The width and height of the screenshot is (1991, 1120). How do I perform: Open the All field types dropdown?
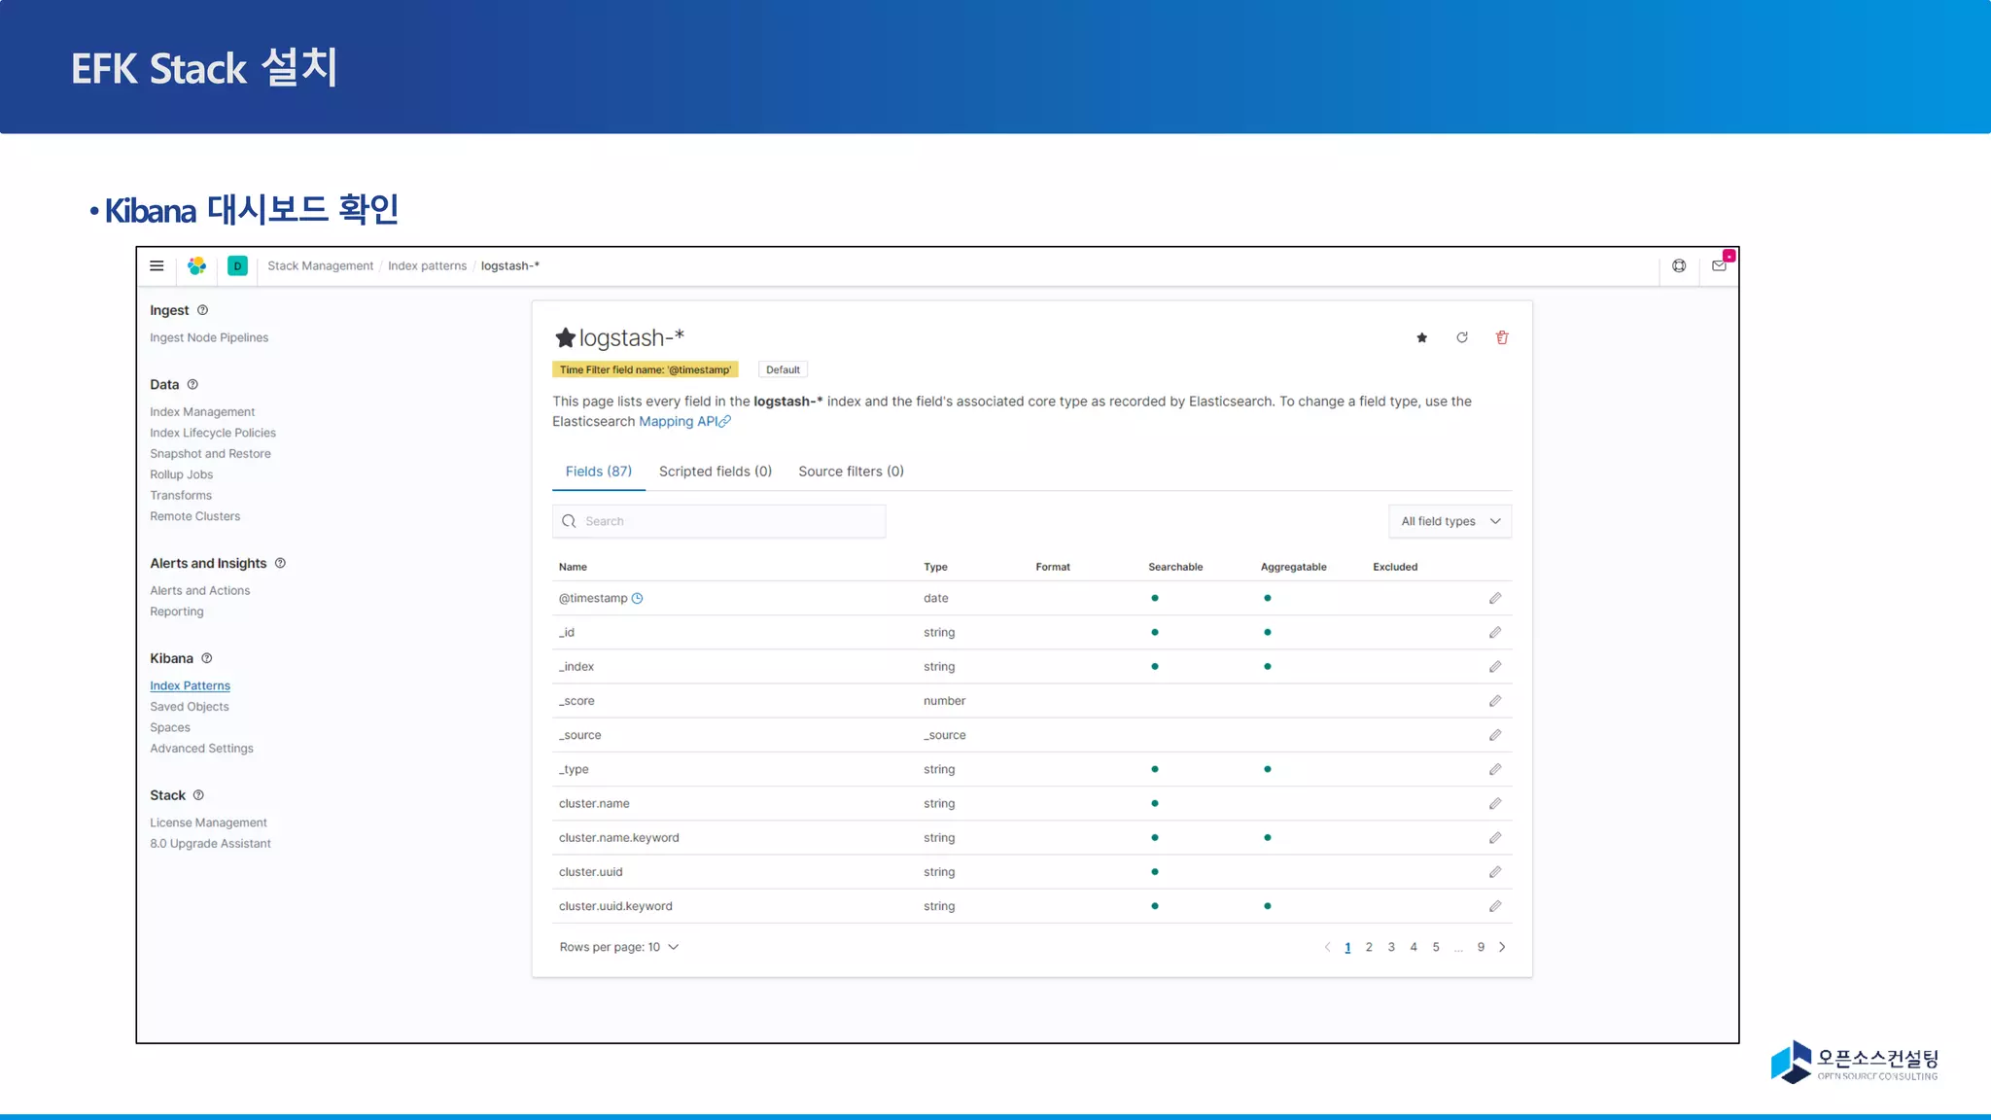pyautogui.click(x=1450, y=521)
